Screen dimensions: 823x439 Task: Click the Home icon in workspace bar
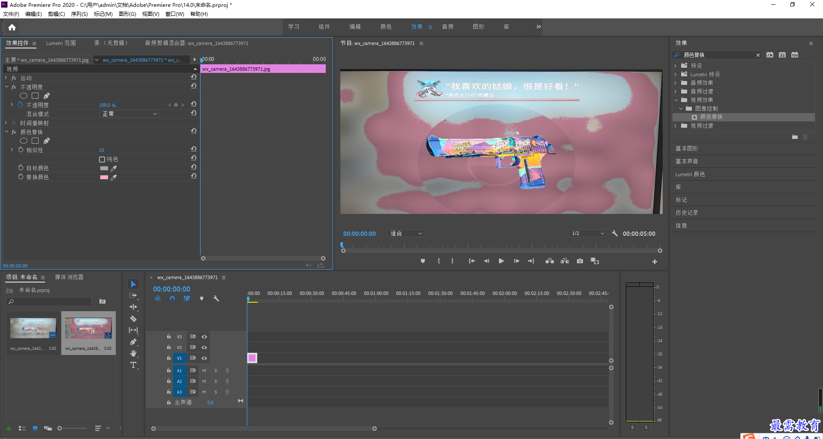12,27
